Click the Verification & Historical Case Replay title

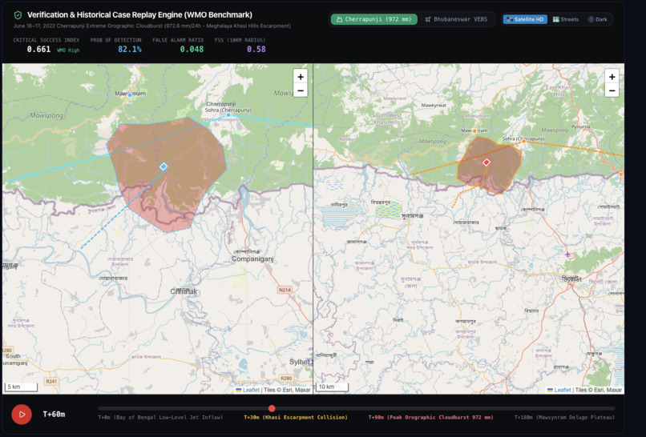(x=139, y=15)
